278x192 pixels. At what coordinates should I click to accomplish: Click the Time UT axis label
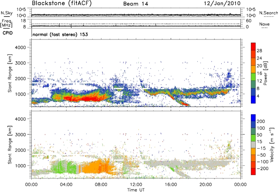point(136,190)
